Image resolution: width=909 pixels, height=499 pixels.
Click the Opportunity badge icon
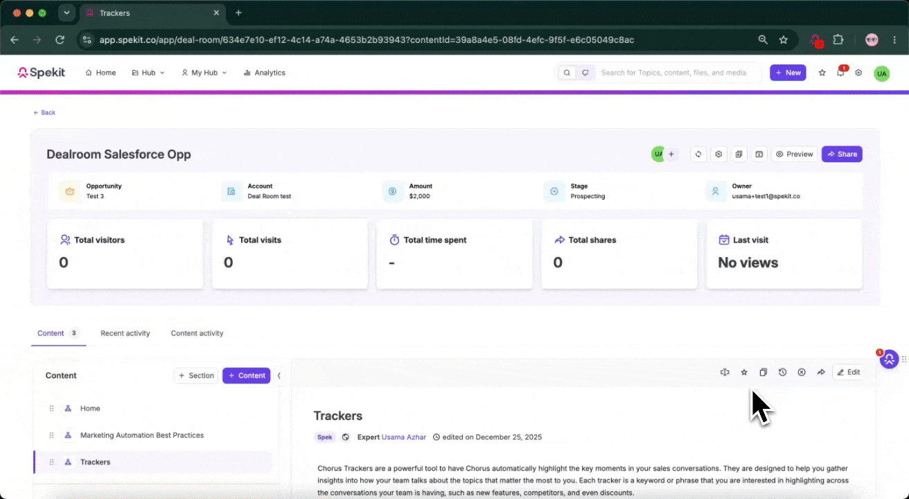[x=70, y=191]
